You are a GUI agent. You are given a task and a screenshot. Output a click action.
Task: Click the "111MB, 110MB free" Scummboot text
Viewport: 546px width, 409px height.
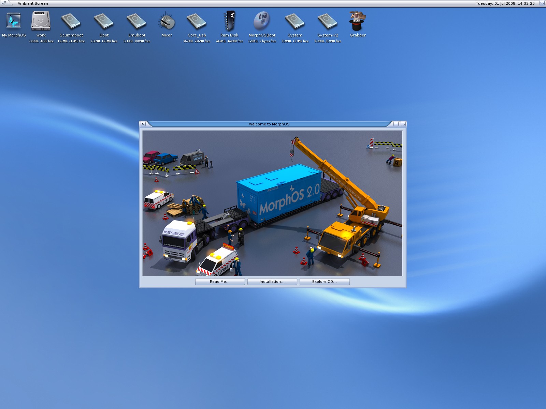click(71, 41)
